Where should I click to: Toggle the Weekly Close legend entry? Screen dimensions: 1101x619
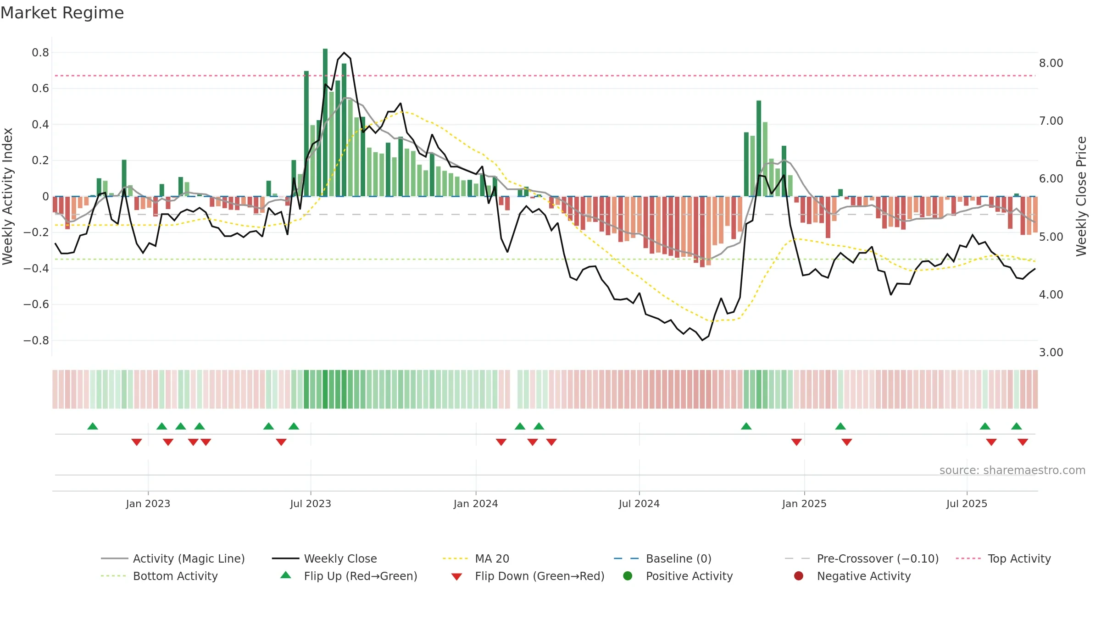tap(324, 558)
